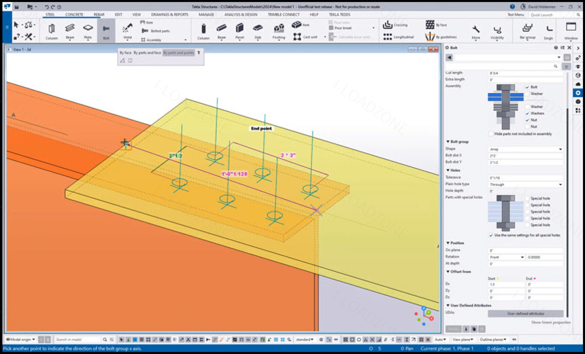Image resolution: width=585 pixels, height=354 pixels.
Task: Open the Shape dropdown set to Array
Action: pos(526,149)
